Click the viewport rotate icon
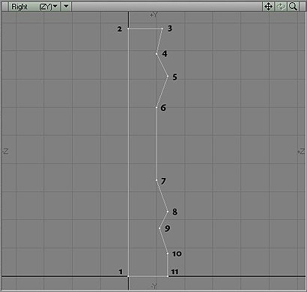307x292 pixels. 281,7
